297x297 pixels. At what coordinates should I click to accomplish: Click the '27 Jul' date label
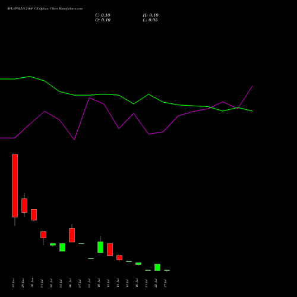point(165,283)
